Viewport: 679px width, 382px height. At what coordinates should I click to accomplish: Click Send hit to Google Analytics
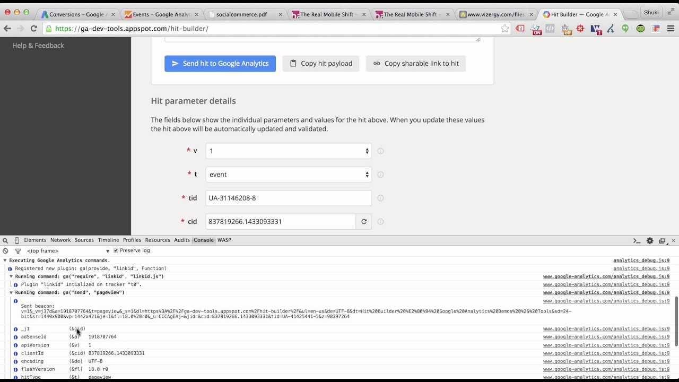(220, 64)
